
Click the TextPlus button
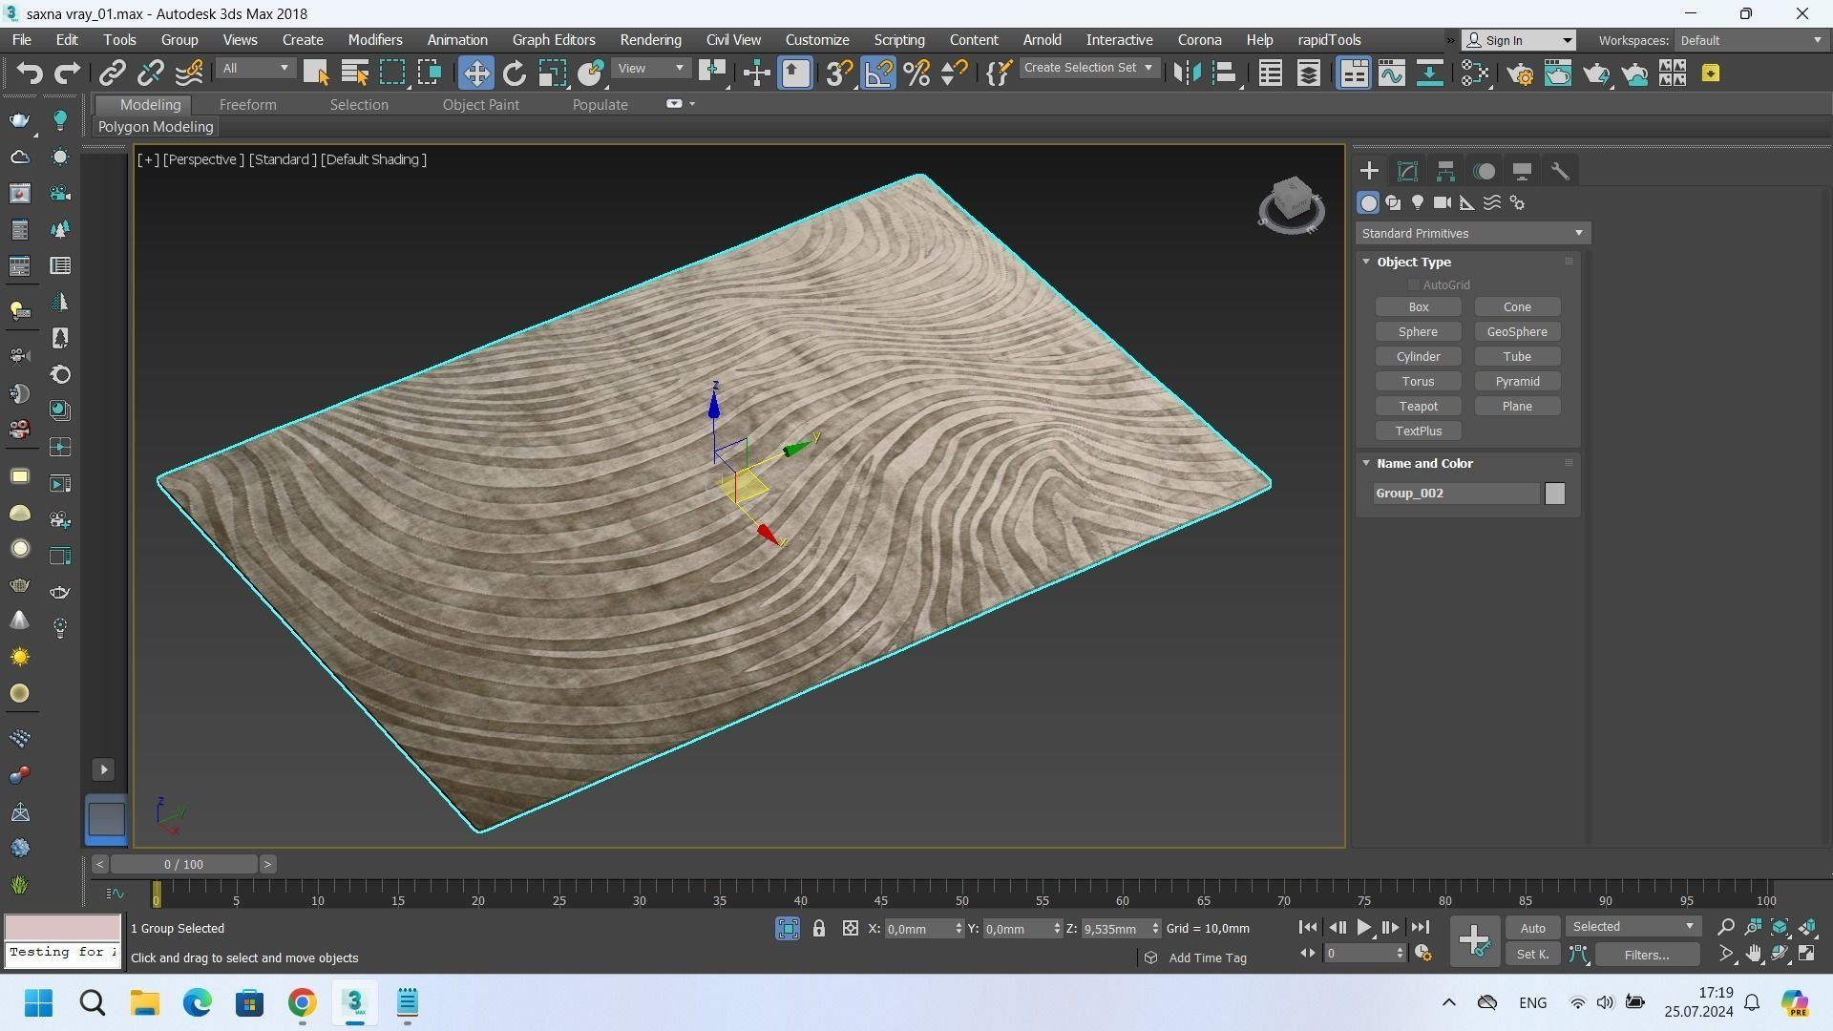[x=1418, y=431]
